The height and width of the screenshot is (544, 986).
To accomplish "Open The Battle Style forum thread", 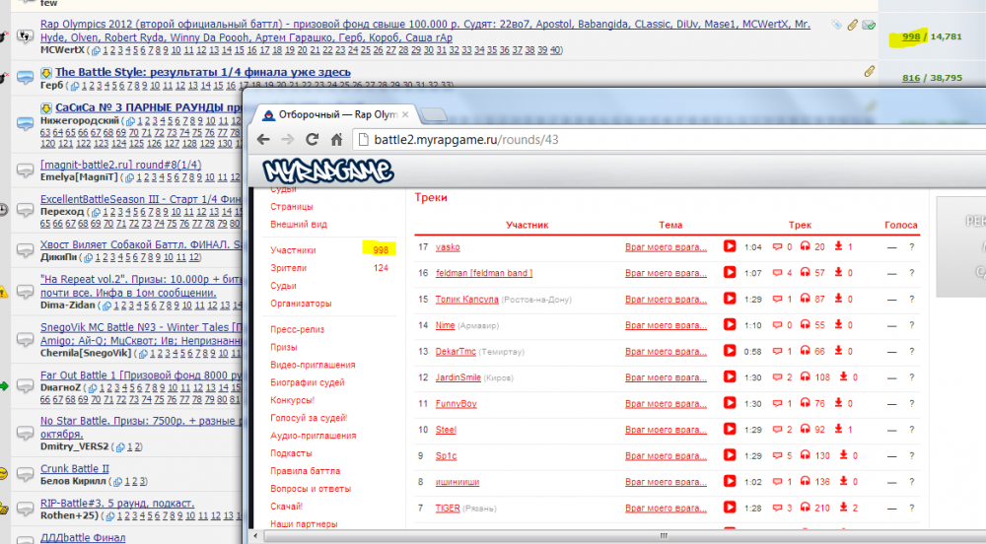I will coord(203,72).
